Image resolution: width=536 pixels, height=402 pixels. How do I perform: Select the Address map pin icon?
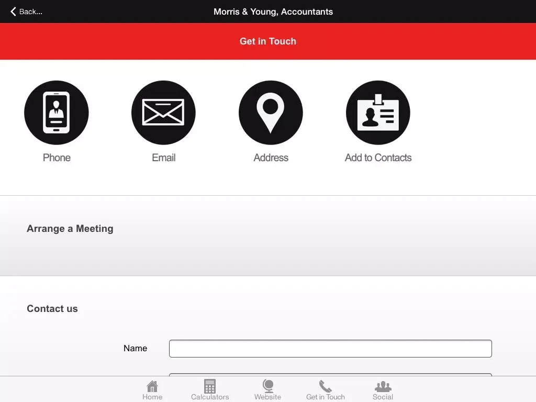pyautogui.click(x=271, y=113)
